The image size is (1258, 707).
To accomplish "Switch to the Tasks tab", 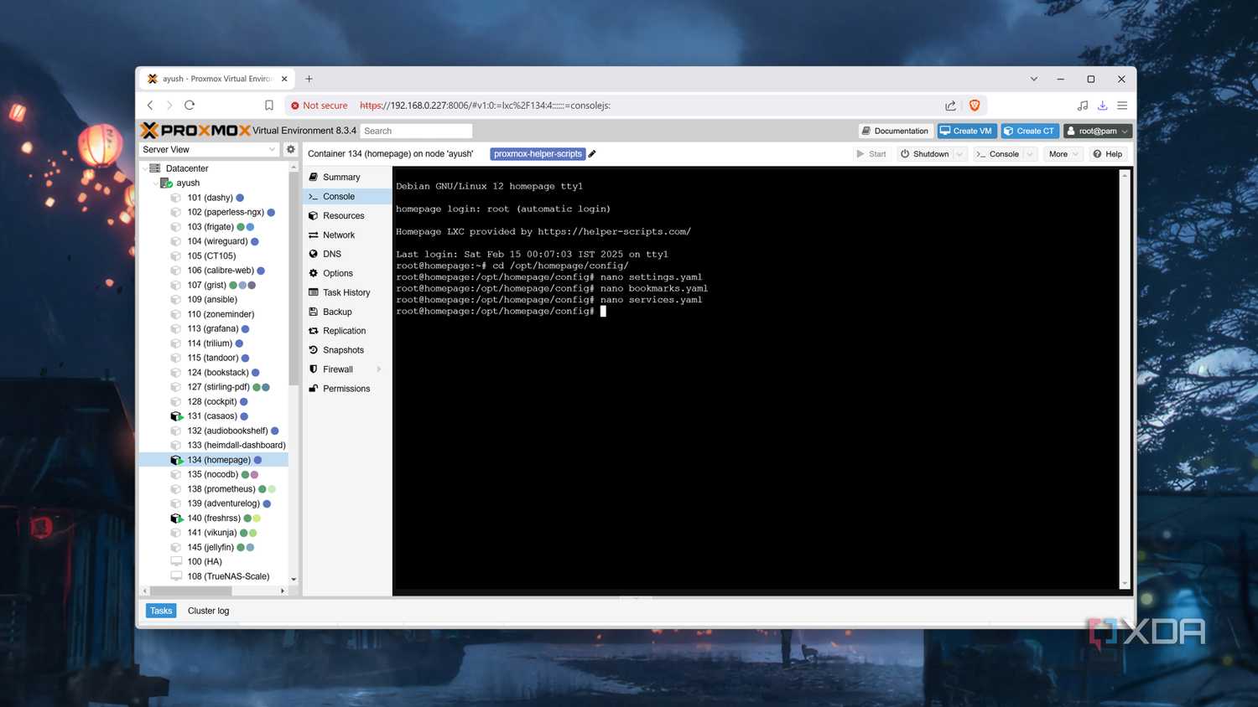I will click(x=161, y=611).
